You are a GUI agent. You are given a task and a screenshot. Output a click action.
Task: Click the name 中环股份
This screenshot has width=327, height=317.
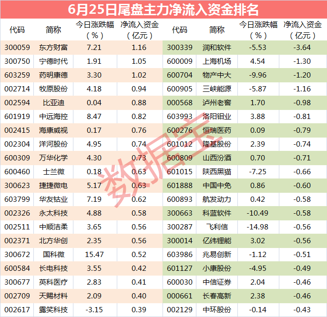pos(217,310)
